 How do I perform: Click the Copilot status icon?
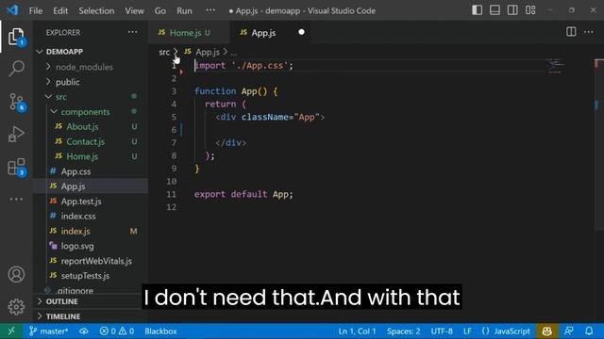[x=546, y=331]
